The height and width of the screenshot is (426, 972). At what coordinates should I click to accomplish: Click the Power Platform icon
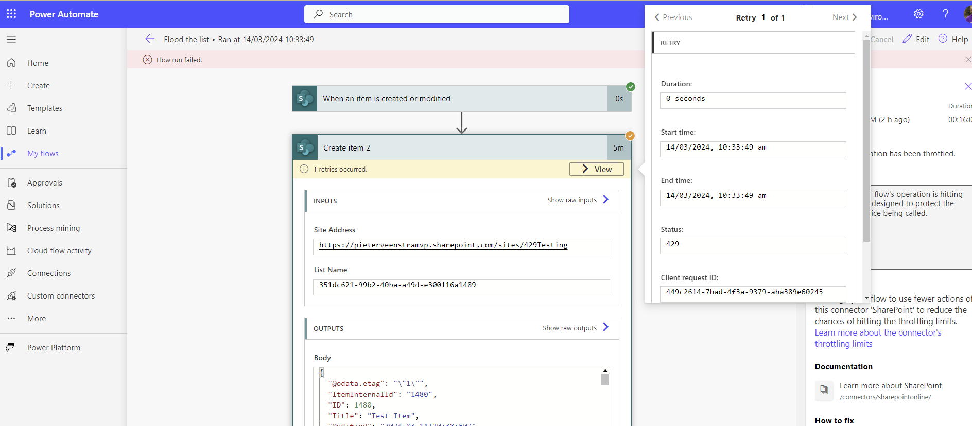[10, 347]
